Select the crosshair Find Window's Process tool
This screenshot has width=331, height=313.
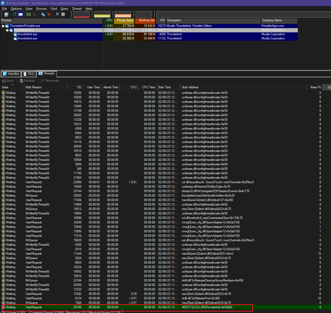coord(63,14)
